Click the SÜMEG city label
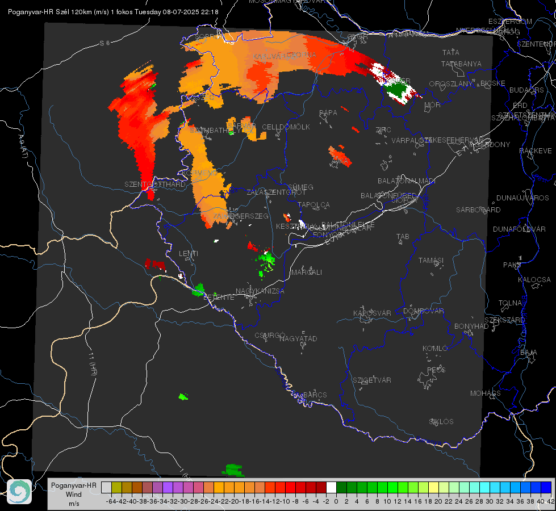The width and height of the screenshot is (556, 511). [x=300, y=187]
